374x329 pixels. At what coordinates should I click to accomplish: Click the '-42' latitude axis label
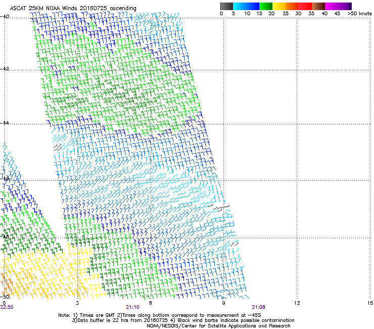coord(5,69)
